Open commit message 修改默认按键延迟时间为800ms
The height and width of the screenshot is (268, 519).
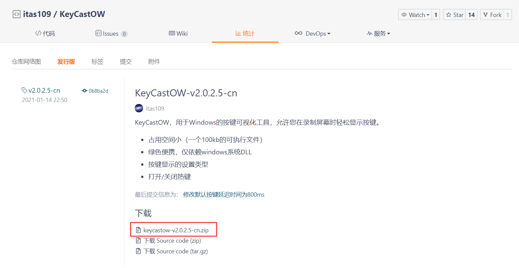[224, 194]
